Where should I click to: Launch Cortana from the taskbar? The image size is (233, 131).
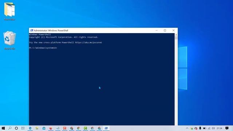pyautogui.click(x=16, y=128)
